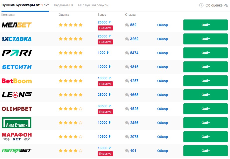Viewport: 230px width, 159px height.
Task: Open the 25500 ₽ Melbet bonus link
Action: pos(104,22)
